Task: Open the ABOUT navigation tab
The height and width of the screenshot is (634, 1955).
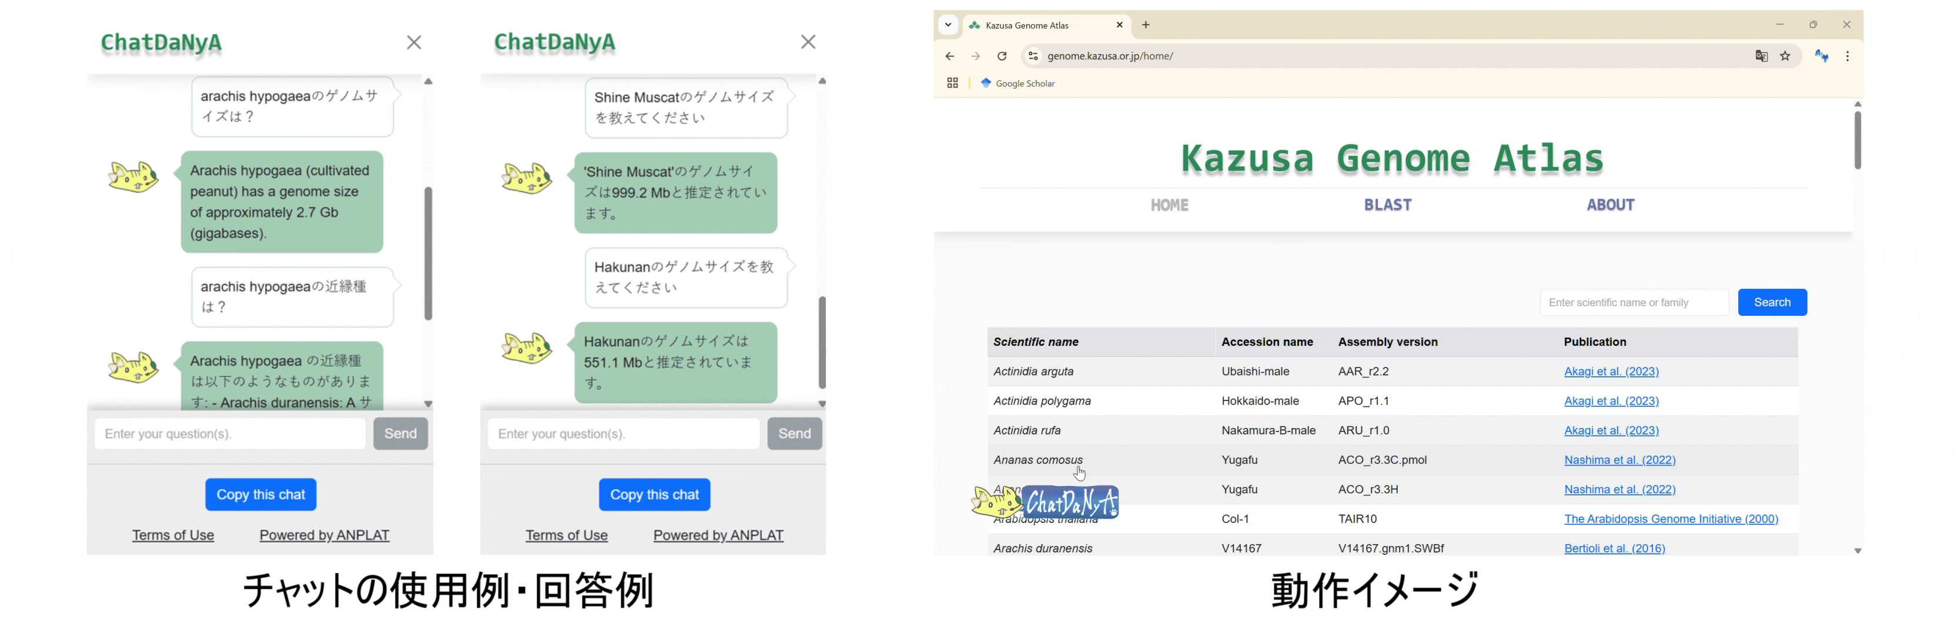Action: 1610,205
